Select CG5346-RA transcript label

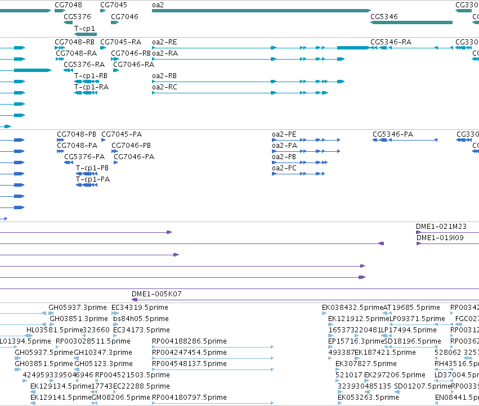pyautogui.click(x=391, y=42)
